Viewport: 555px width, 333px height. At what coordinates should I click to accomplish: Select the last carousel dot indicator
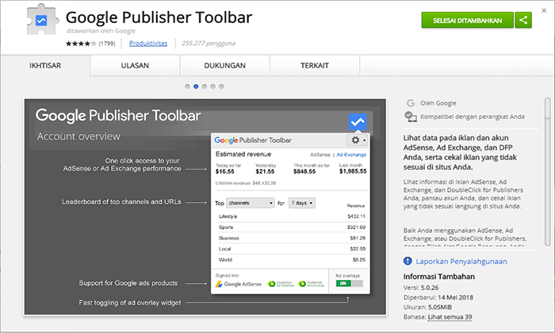point(223,85)
